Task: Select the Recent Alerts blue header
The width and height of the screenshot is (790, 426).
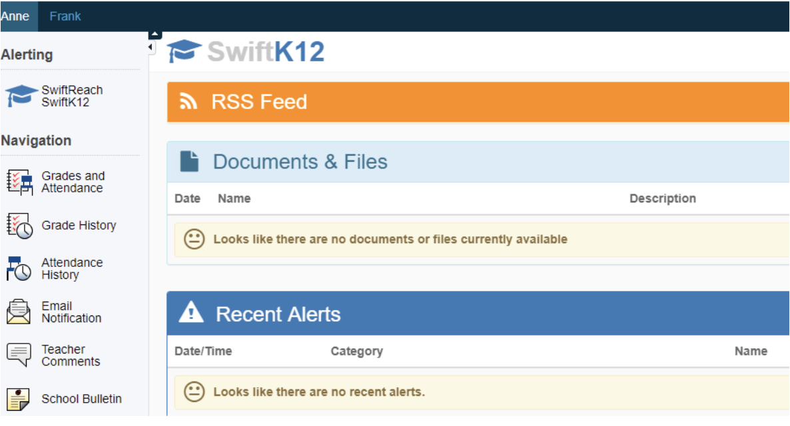Action: click(478, 314)
